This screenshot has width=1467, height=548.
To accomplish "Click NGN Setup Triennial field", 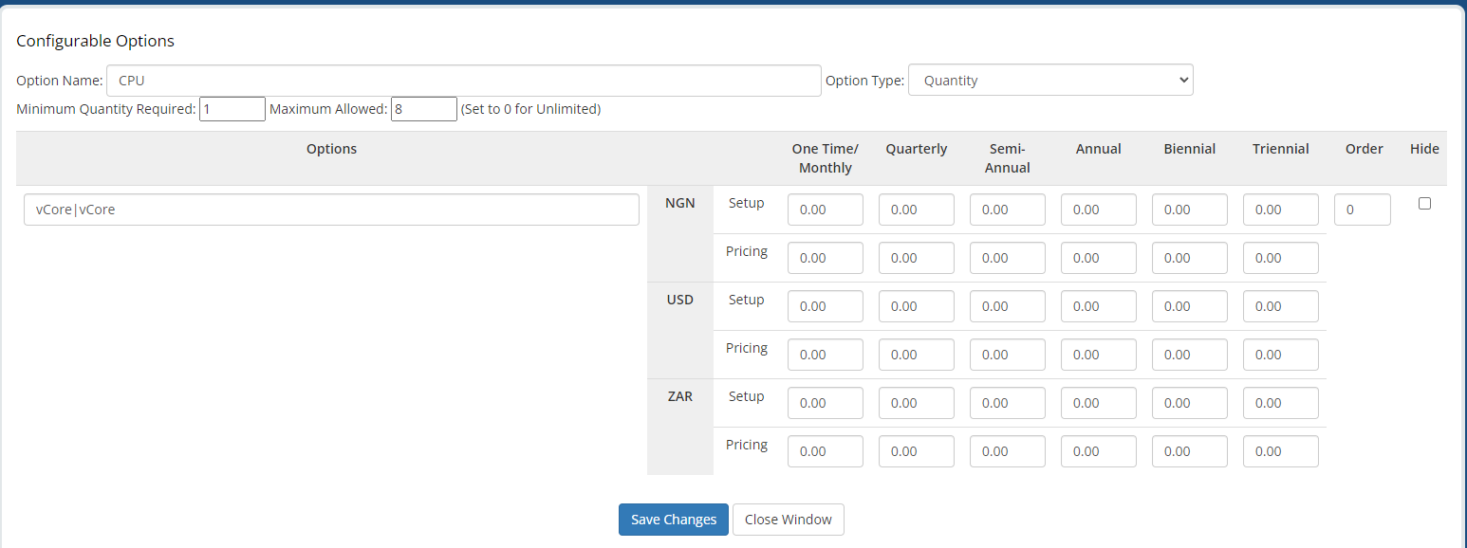I will point(1280,210).
